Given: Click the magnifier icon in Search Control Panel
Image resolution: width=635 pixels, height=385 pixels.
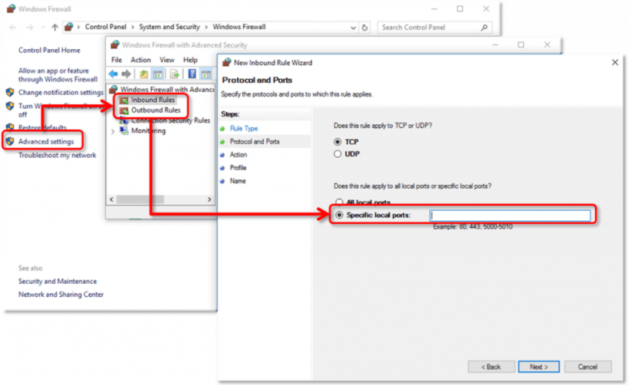Looking at the screenshot, I should click(485, 28).
